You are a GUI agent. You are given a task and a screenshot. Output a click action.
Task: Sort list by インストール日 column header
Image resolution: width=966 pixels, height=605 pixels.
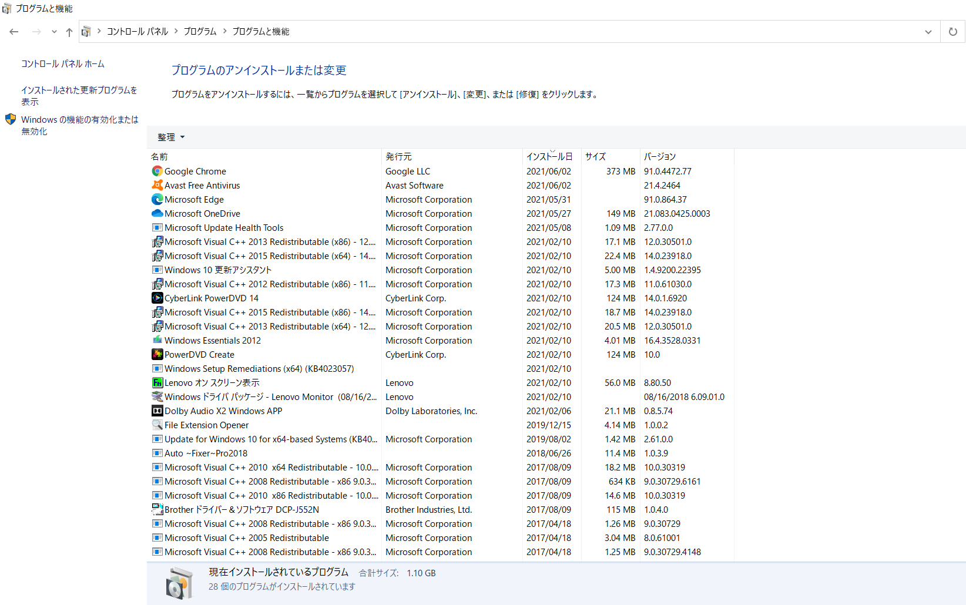tap(549, 157)
